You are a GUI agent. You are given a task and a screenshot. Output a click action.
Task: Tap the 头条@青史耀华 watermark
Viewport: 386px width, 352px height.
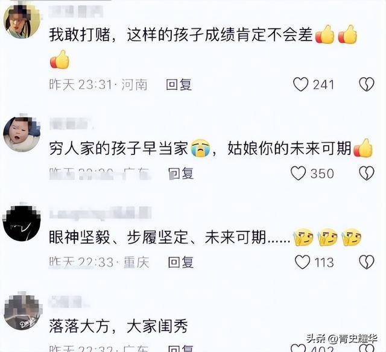click(x=342, y=339)
